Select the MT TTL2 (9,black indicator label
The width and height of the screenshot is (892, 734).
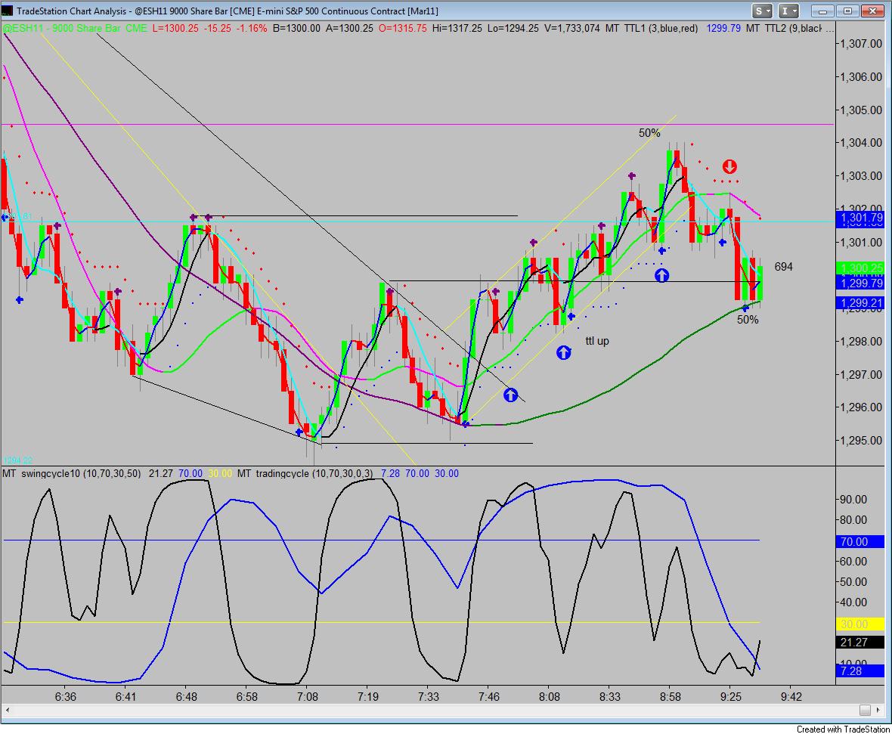coord(783,28)
